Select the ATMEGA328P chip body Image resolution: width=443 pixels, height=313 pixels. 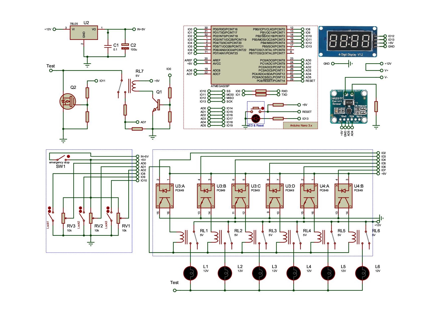coord(249,55)
